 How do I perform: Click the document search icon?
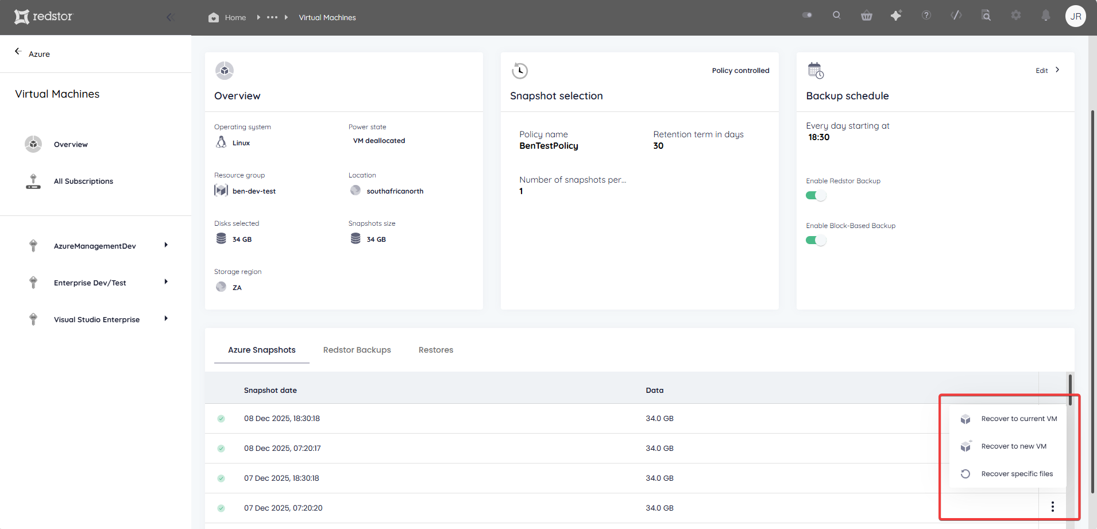[x=986, y=16]
